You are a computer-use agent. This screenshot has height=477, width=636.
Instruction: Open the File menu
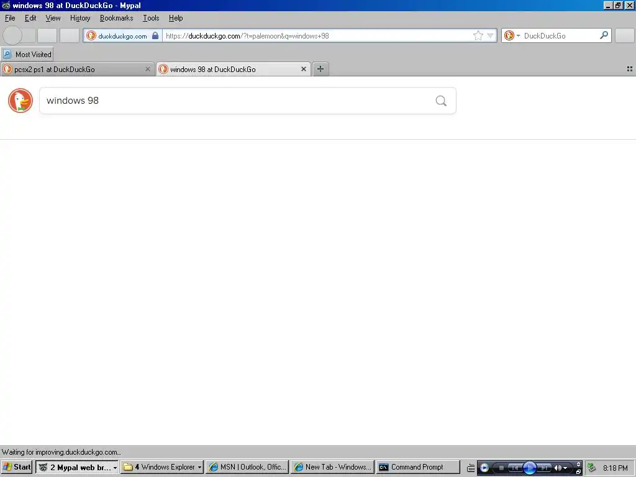click(x=10, y=18)
